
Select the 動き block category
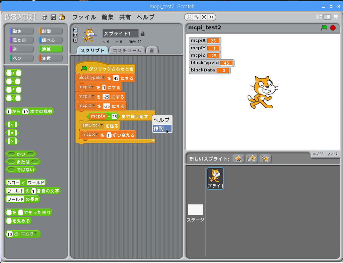click(x=22, y=31)
